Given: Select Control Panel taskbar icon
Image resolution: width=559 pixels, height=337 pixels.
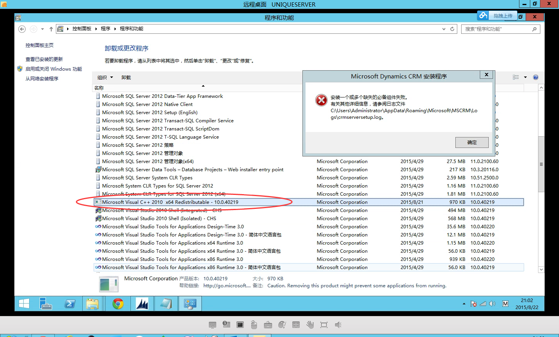Looking at the screenshot, I should click(x=190, y=304).
